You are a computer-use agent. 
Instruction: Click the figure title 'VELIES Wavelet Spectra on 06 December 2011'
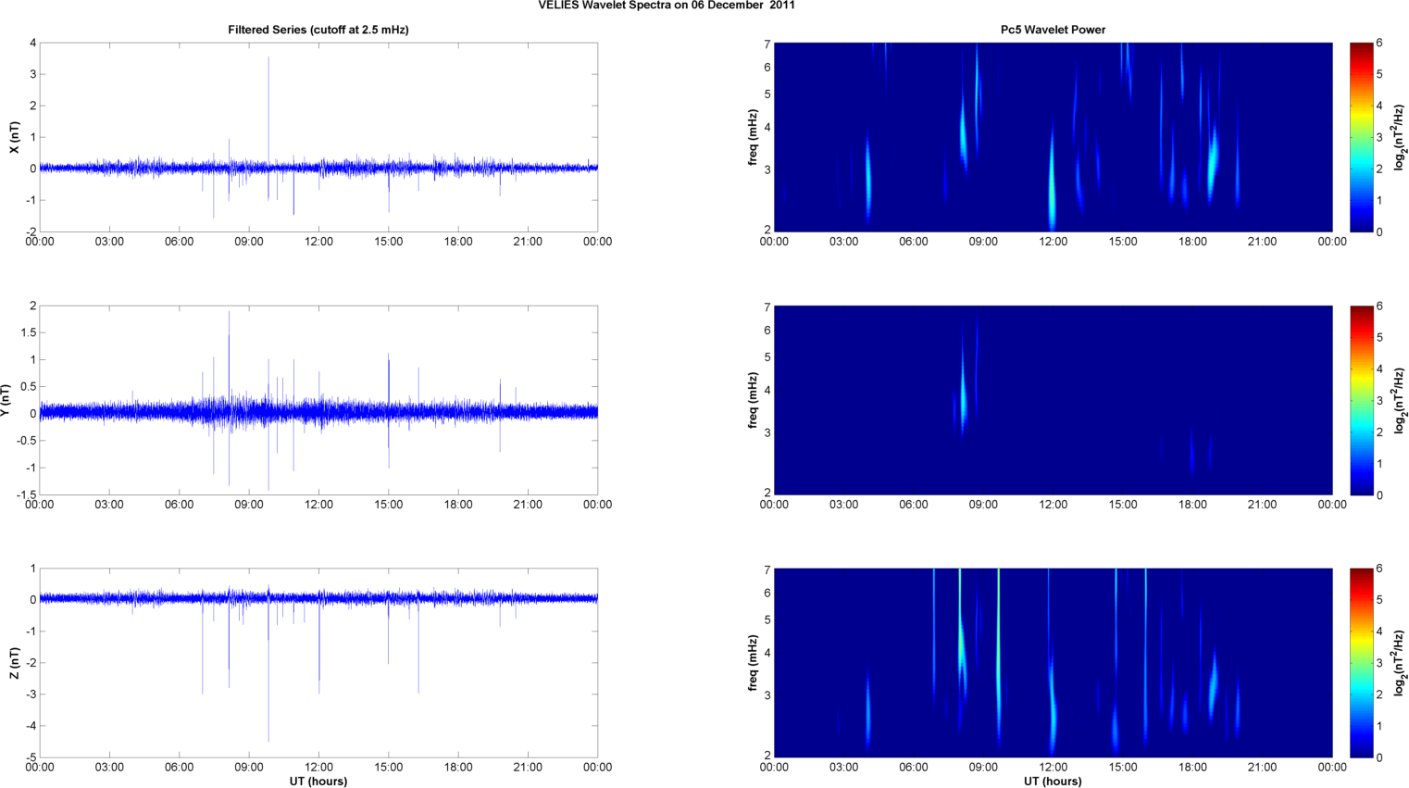(x=667, y=5)
